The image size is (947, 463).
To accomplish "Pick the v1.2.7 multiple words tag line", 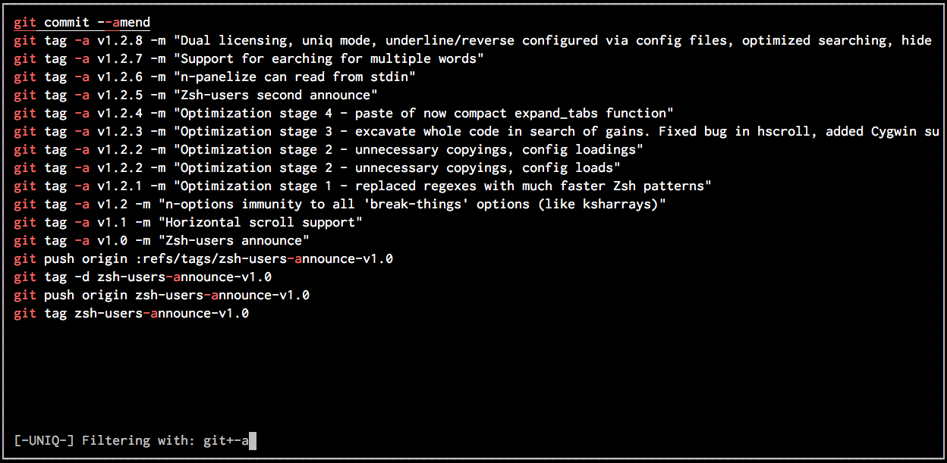I will point(249,59).
